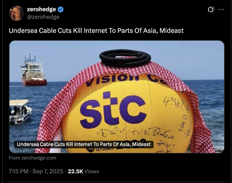Click the Vision text on the buoy

(112, 79)
